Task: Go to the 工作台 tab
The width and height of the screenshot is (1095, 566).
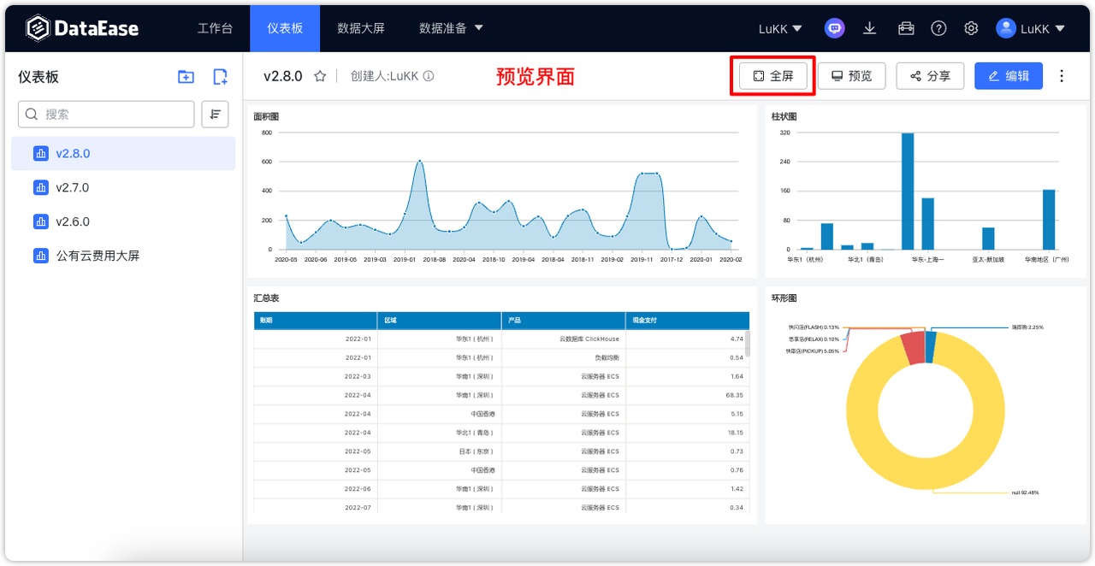Action: tap(215, 27)
